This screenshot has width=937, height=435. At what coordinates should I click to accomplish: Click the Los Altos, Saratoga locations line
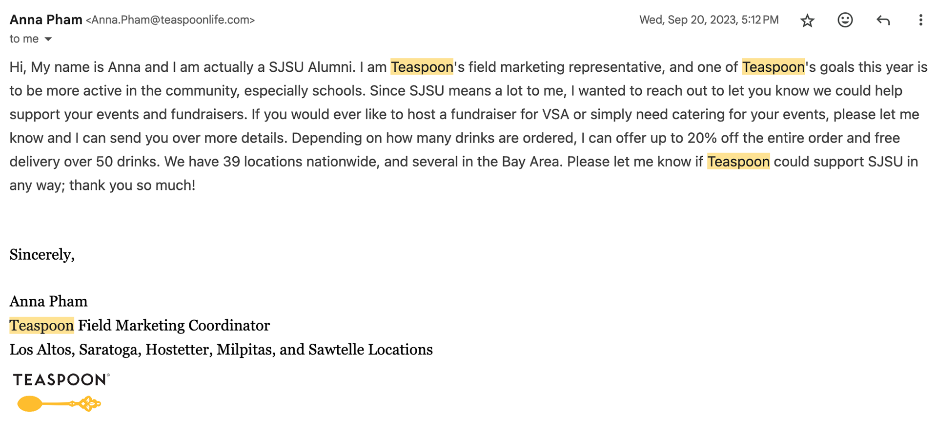pyautogui.click(x=221, y=350)
